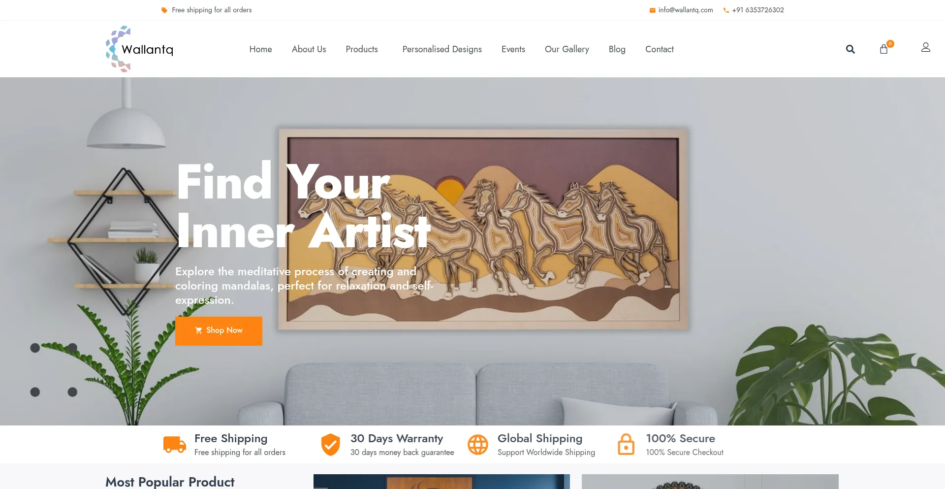Screen dimensions: 945x489
Task: Open the Contact page
Action: click(x=660, y=49)
